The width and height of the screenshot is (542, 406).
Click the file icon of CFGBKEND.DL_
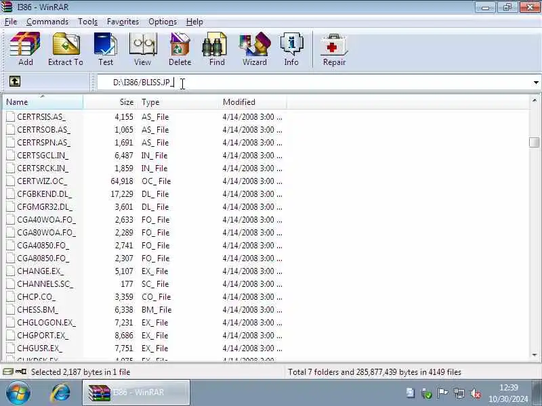point(11,194)
